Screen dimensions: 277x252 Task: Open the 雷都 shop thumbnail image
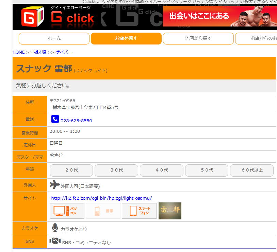170,211
